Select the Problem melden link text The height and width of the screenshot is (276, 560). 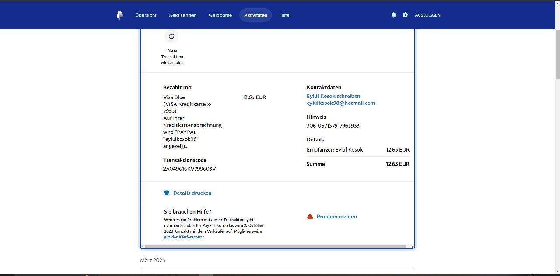pos(336,217)
